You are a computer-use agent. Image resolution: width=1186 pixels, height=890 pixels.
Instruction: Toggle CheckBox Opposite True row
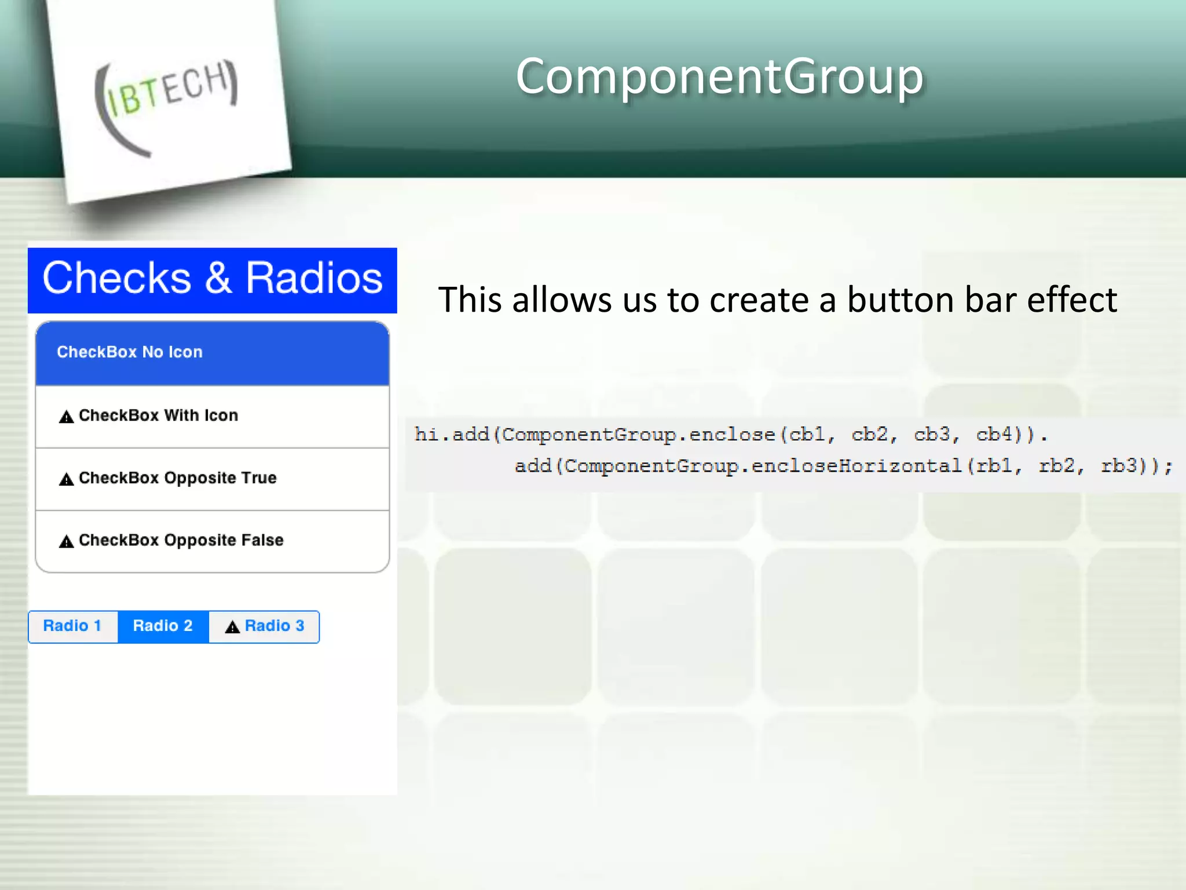(212, 479)
